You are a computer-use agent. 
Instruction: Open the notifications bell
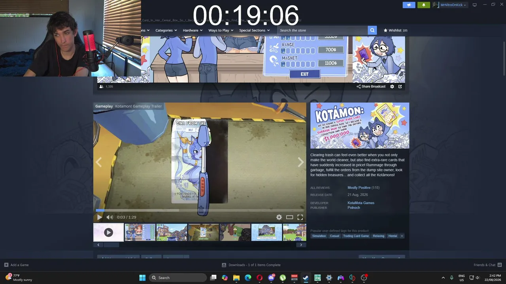point(423,5)
